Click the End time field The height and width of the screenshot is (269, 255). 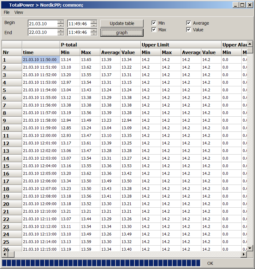coord(79,32)
